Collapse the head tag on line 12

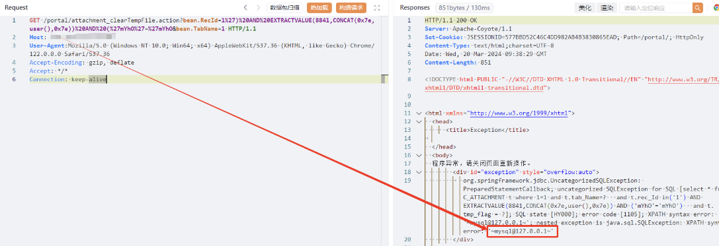click(x=418, y=121)
